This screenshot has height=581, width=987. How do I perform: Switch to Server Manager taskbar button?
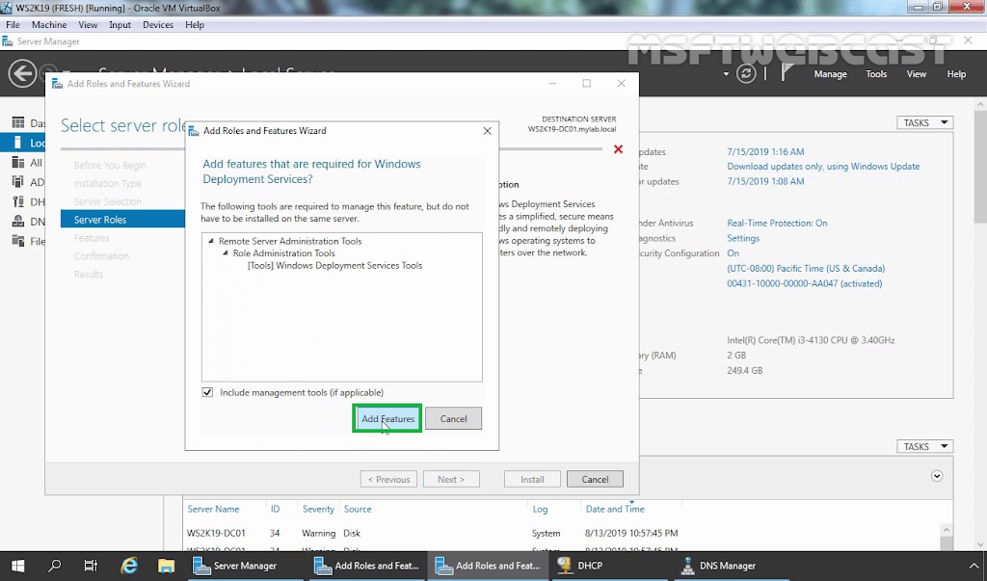tap(246, 566)
